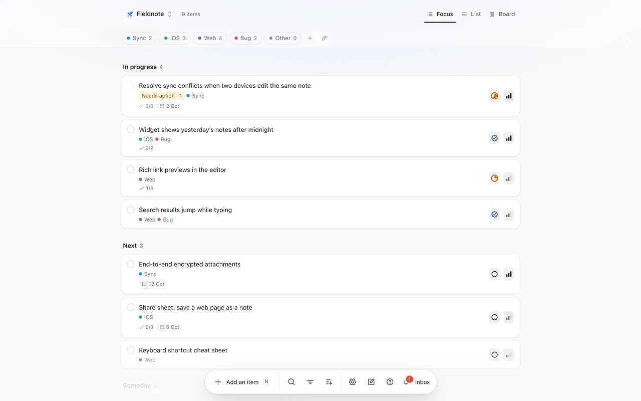Click priority bars on Keyboard shortcut cheat sheet
The height and width of the screenshot is (401, 641).
coord(509,354)
